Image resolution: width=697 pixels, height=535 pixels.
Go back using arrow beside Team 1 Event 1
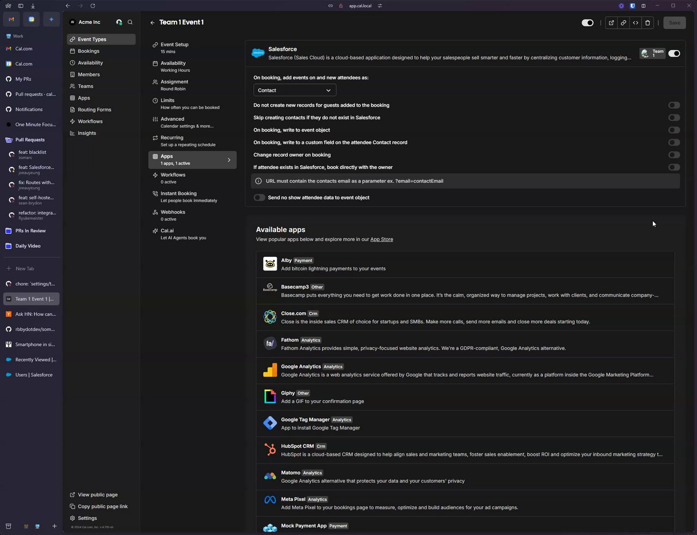[x=152, y=23]
